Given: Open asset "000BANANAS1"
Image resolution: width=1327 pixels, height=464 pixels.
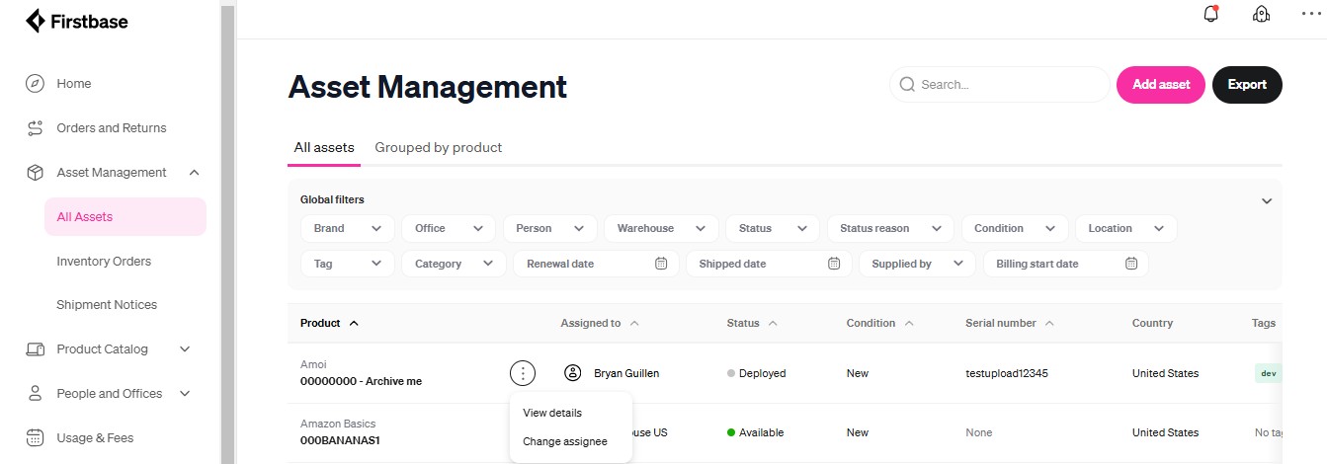Looking at the screenshot, I should click(x=340, y=440).
